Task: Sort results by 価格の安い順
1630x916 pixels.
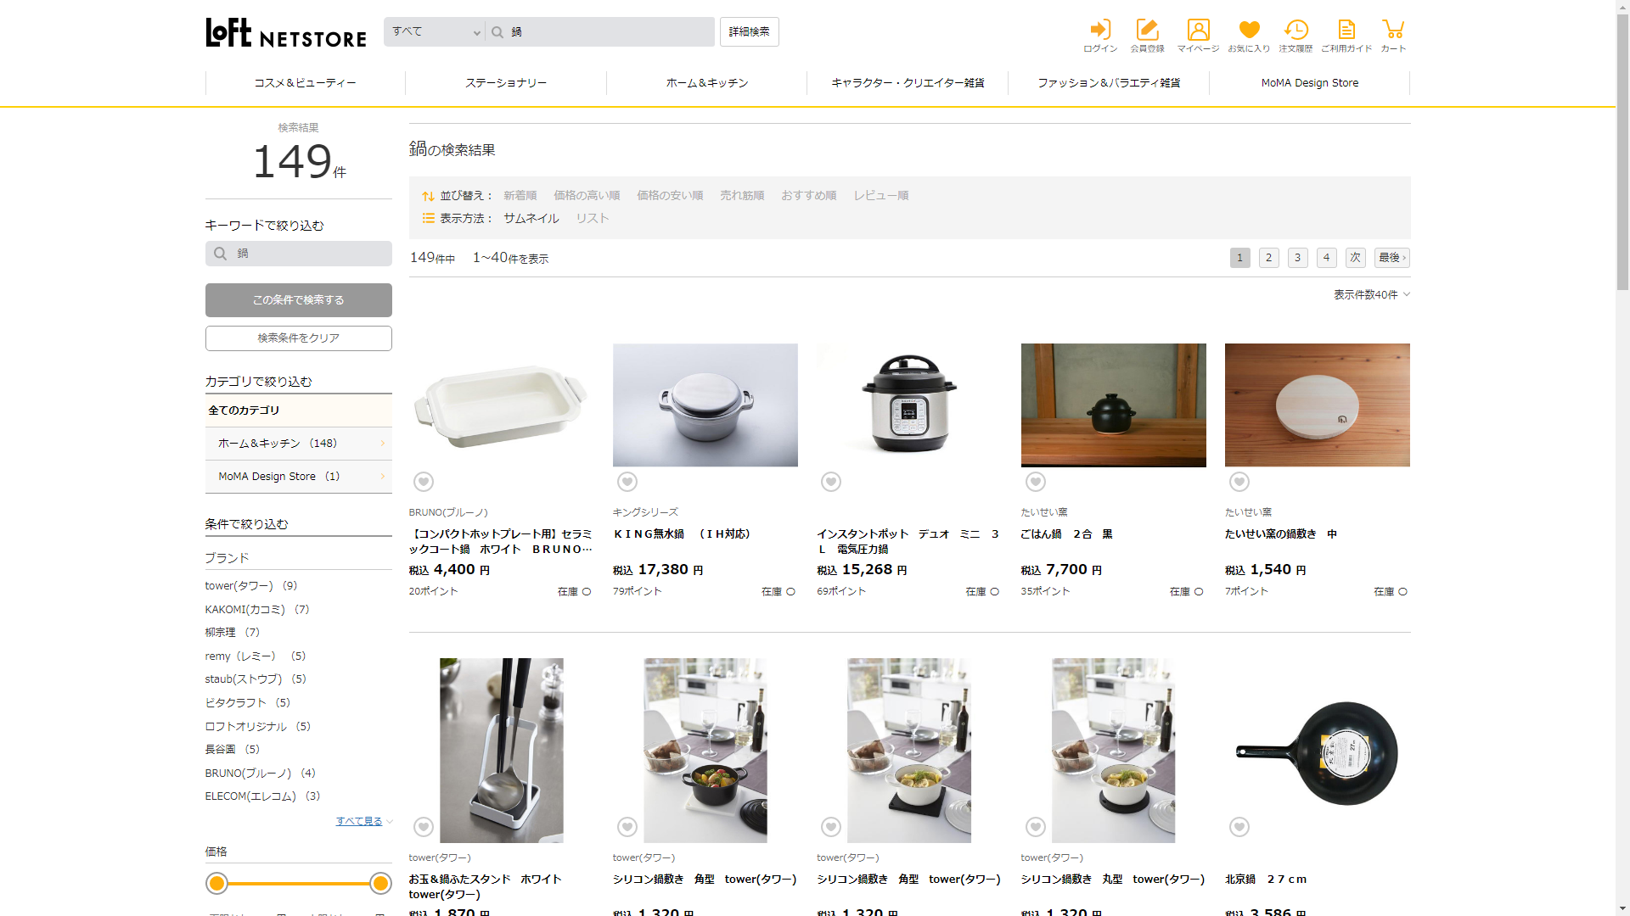Action: click(670, 195)
